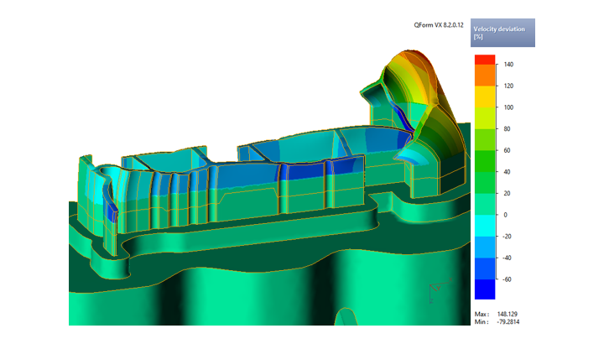This screenshot has height=344, width=604.
Task: Select the orange legend band near 120
Action: [x=485, y=76]
